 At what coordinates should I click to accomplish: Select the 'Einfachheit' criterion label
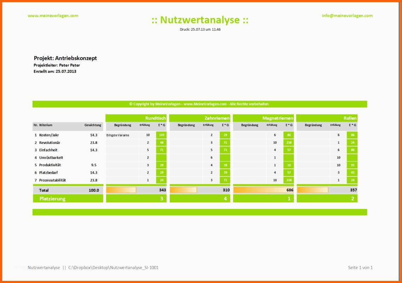tap(48, 150)
